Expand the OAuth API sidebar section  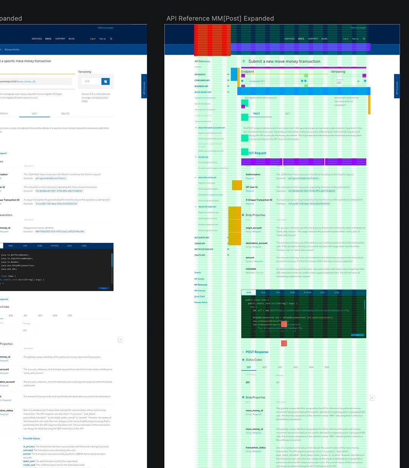(228, 255)
